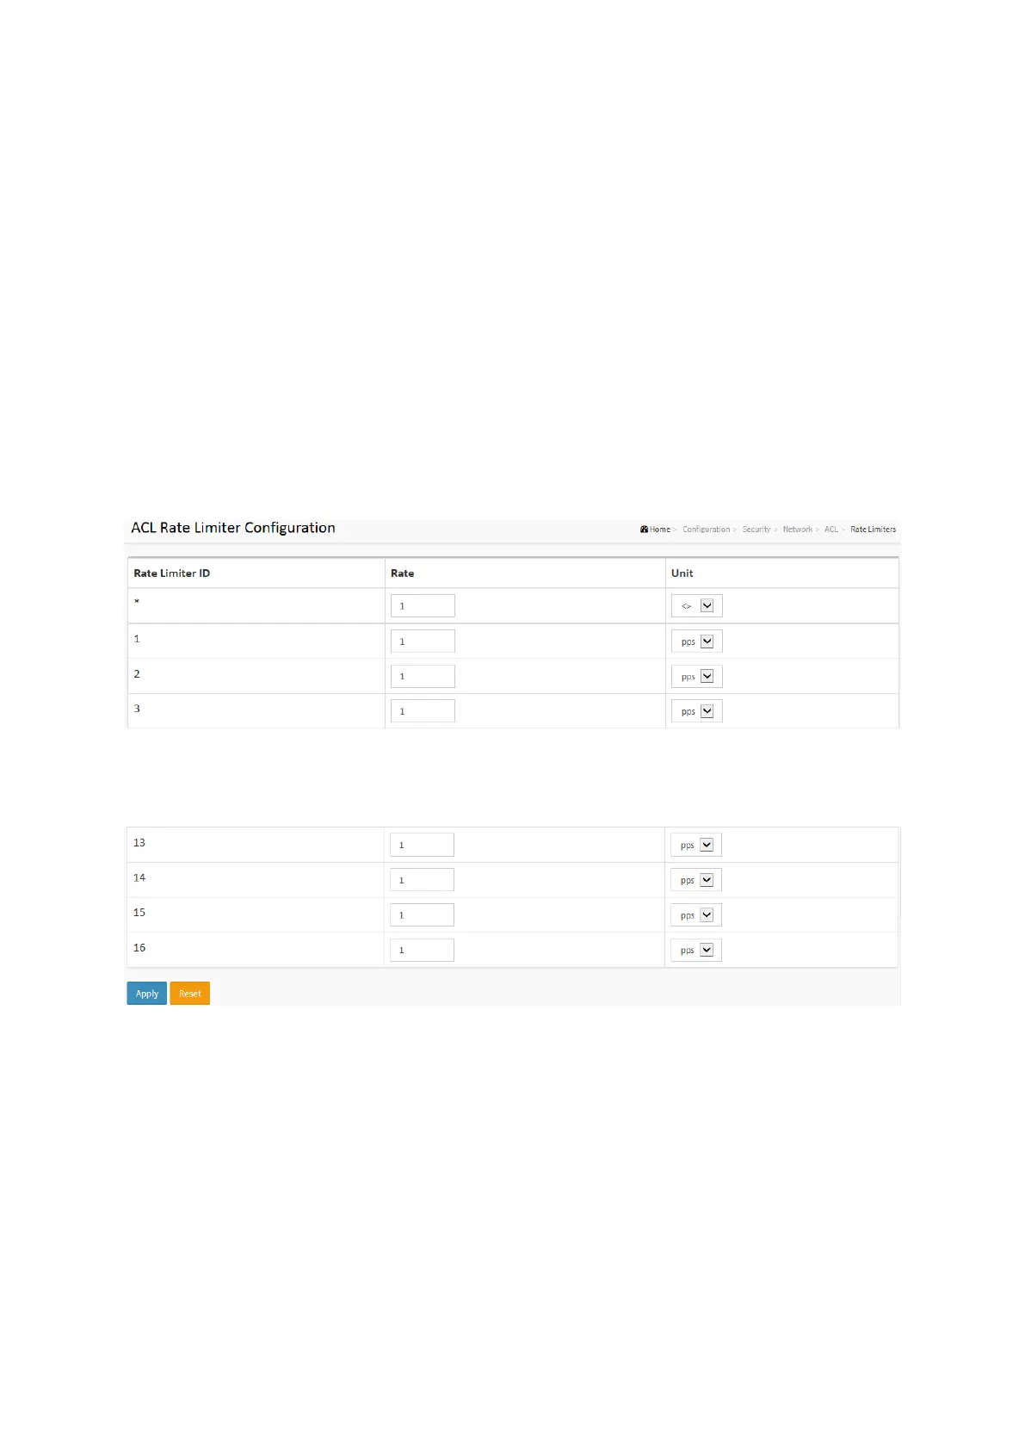Open the Configuration breadcrumb link
This screenshot has width=1025, height=1450.
point(706,530)
